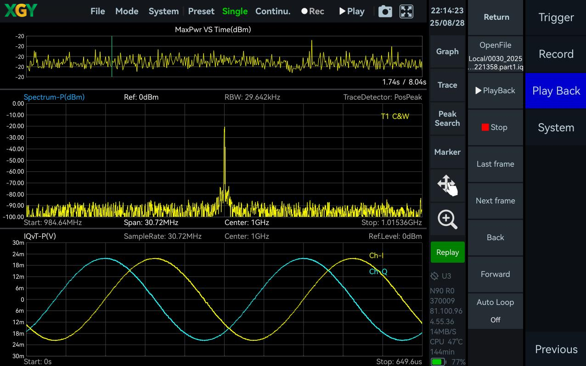Image resolution: width=586 pixels, height=366 pixels.
Task: Click Span: 30.72MHz value
Action: [151, 223]
